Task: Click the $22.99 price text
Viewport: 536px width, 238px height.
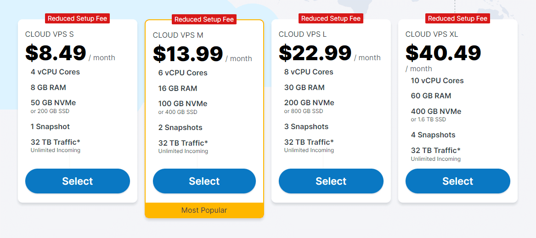Action: 315,53
